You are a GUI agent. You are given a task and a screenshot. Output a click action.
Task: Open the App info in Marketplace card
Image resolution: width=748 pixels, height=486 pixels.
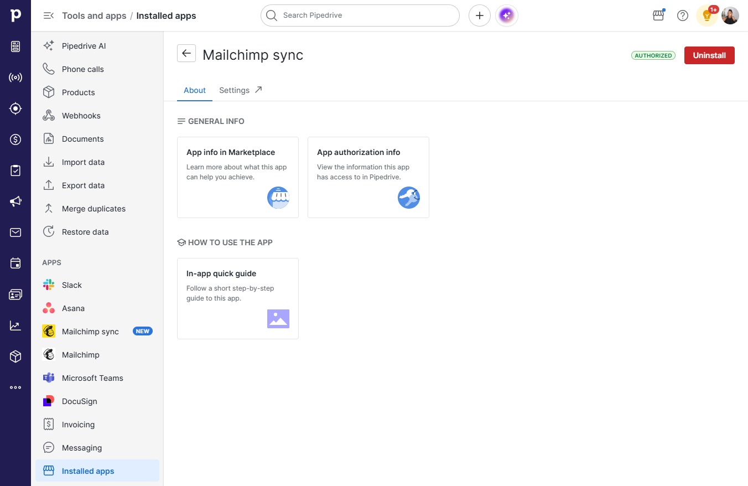[x=238, y=177]
